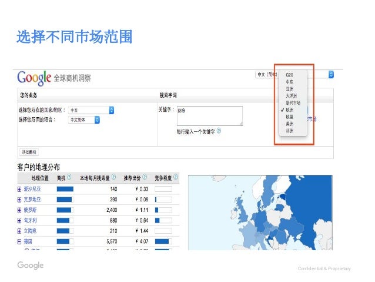Open help icon beside 商机 column header
Image resolution: width=375 pixels, height=282 pixels.
point(69,177)
